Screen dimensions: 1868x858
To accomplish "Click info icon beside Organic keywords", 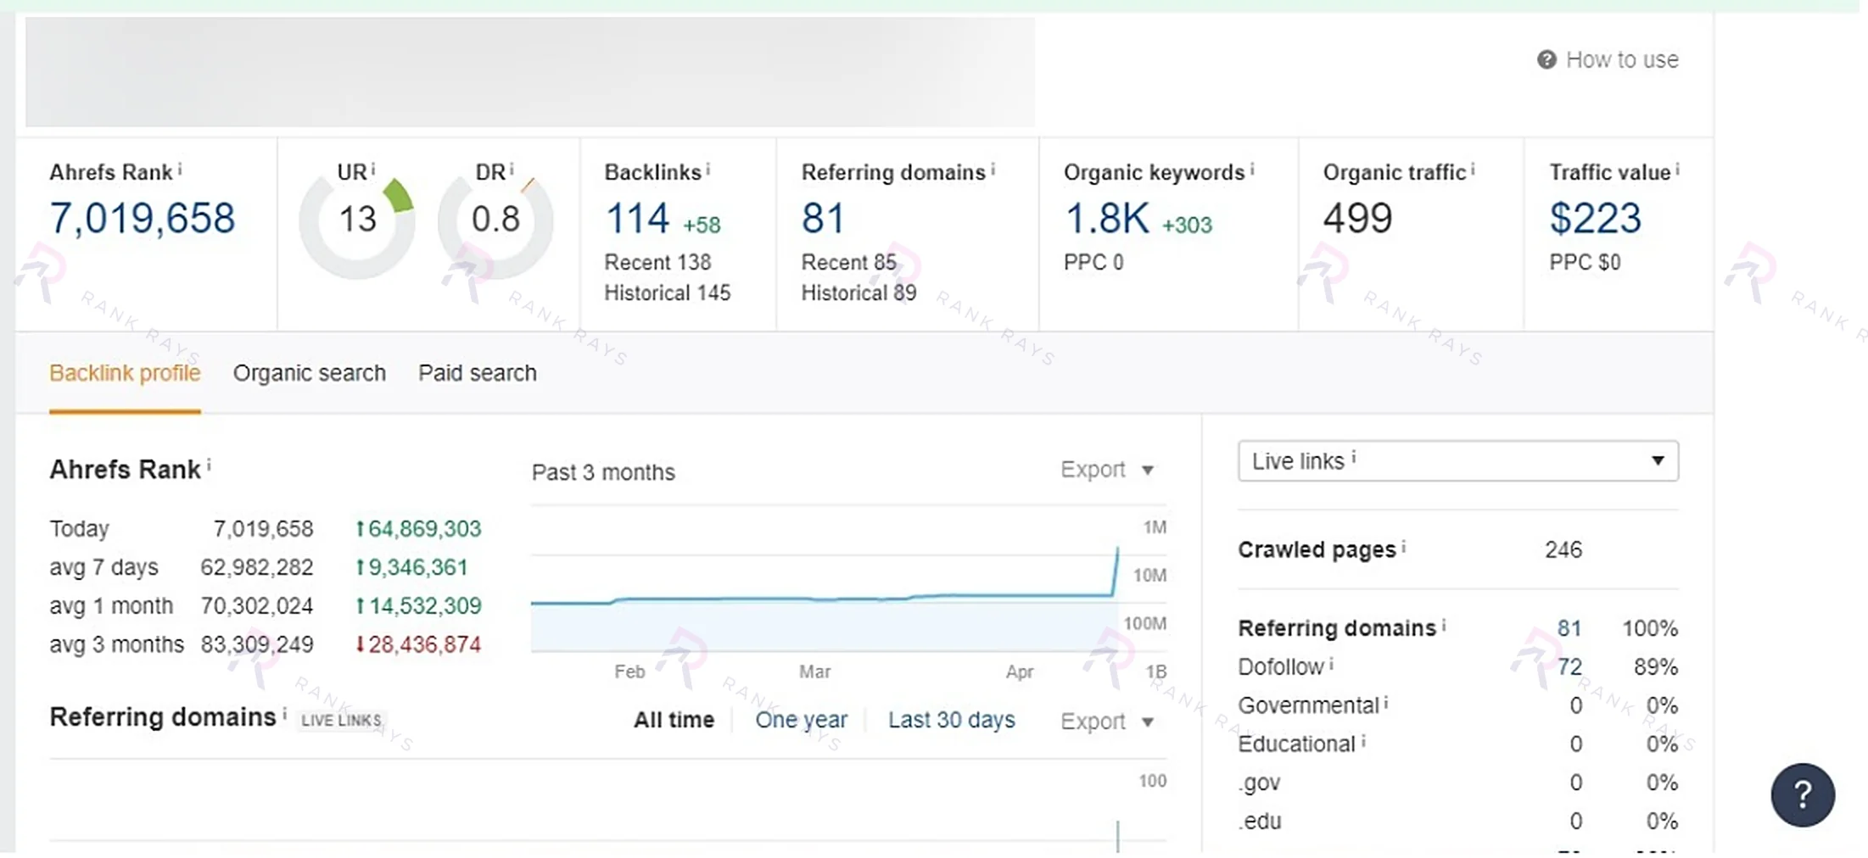I will click(x=1252, y=170).
